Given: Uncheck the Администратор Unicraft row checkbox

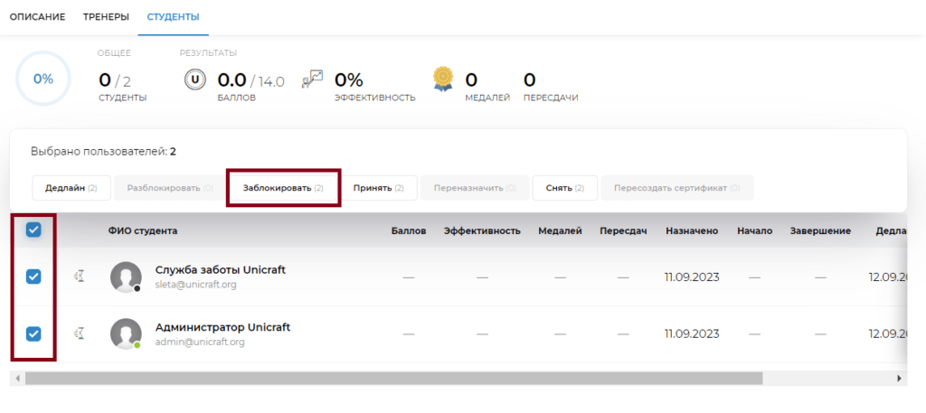Looking at the screenshot, I should click(x=33, y=334).
